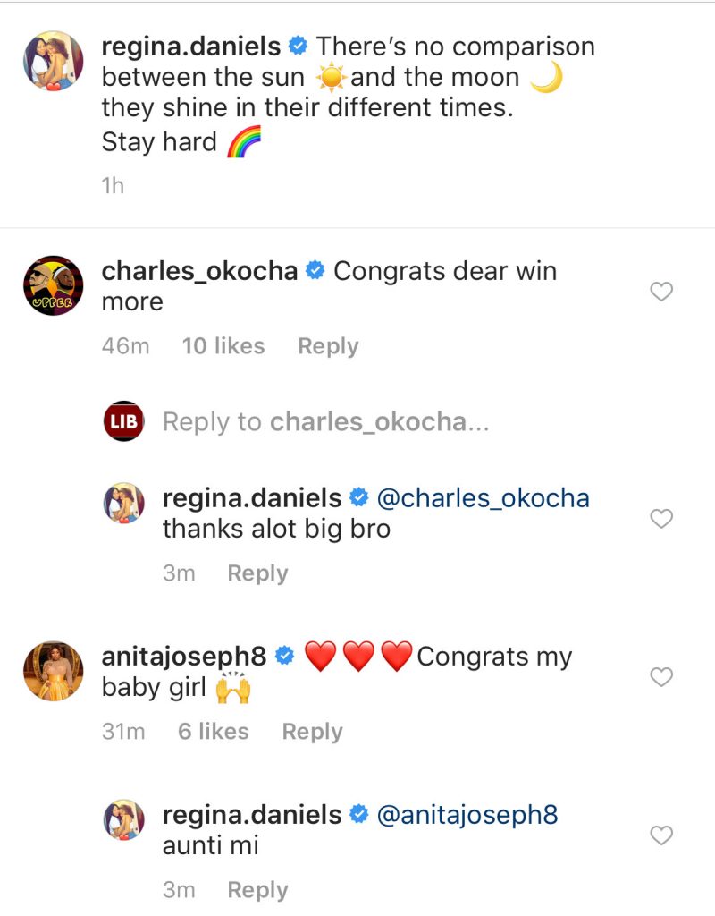This screenshot has height=916, width=715.
Task: Reply to 'thanks alot big bro' comment
Action: pos(257,573)
